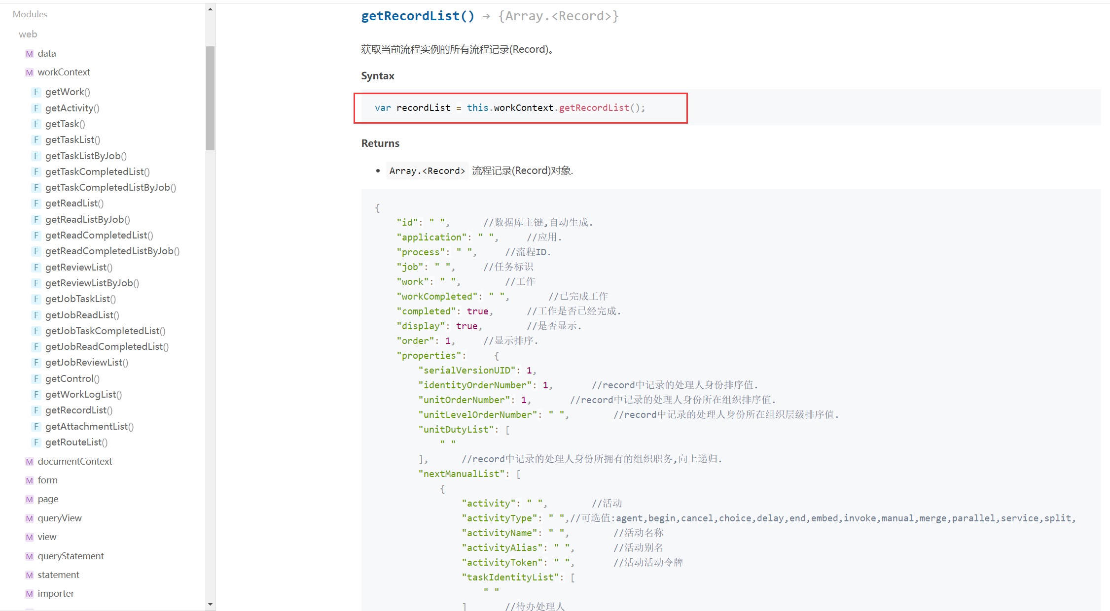Click the M icon beside documentContext

(30, 462)
